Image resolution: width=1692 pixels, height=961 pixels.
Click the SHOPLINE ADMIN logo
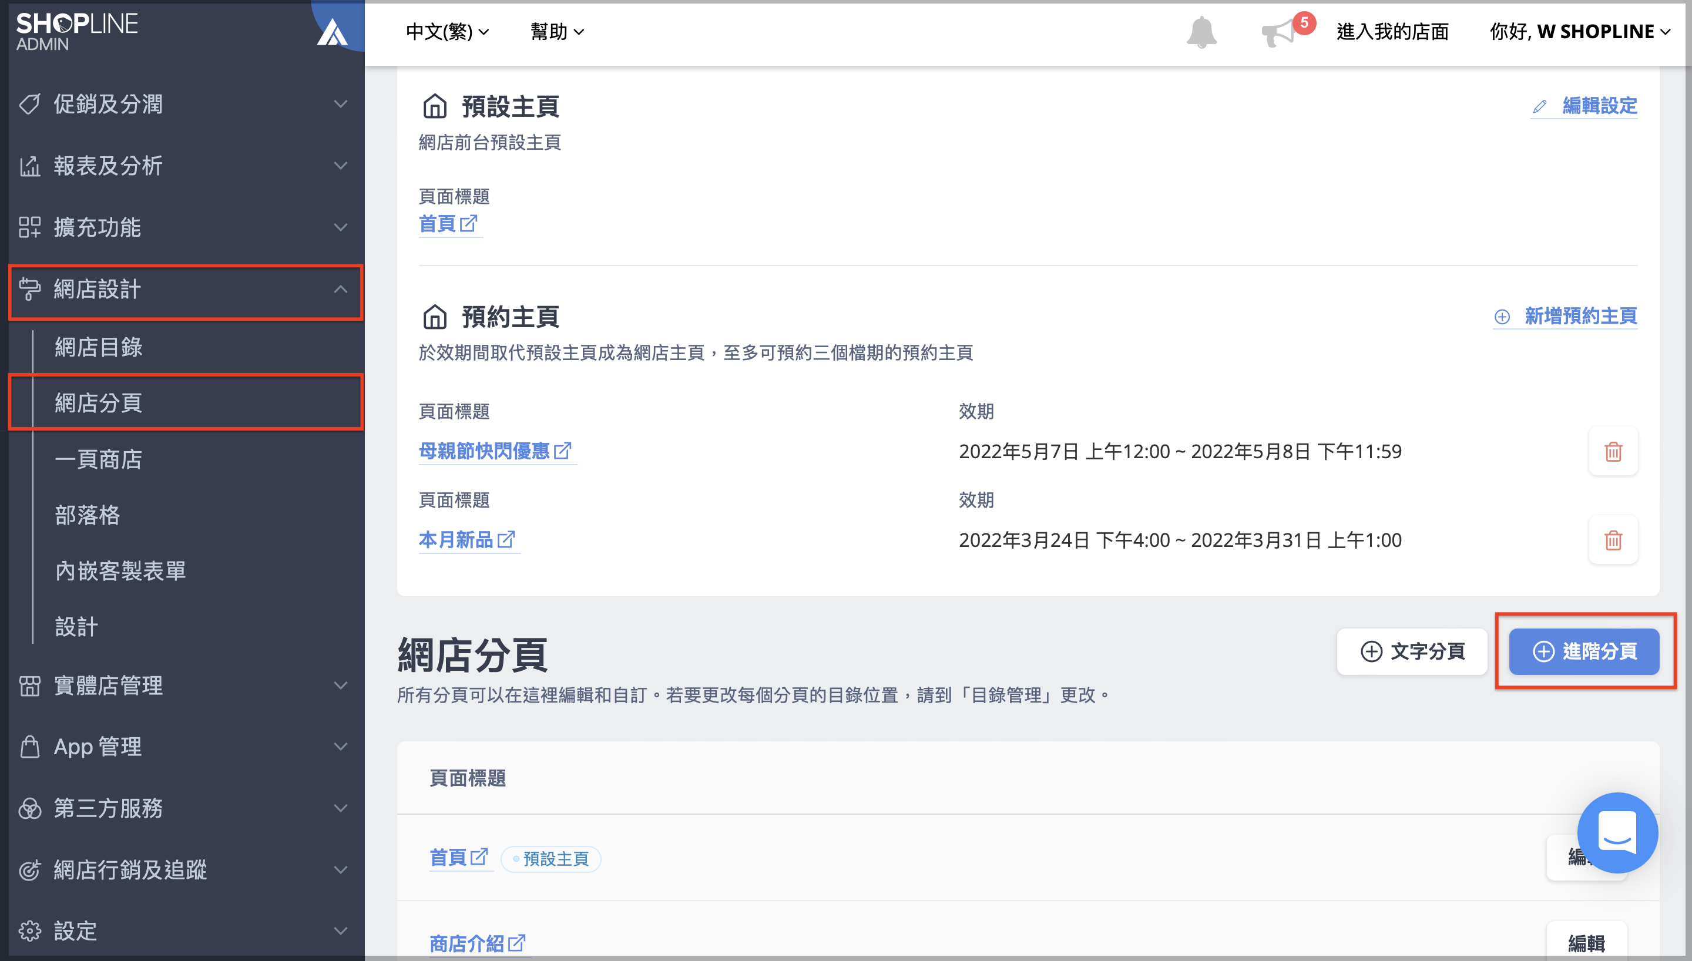coord(76,31)
